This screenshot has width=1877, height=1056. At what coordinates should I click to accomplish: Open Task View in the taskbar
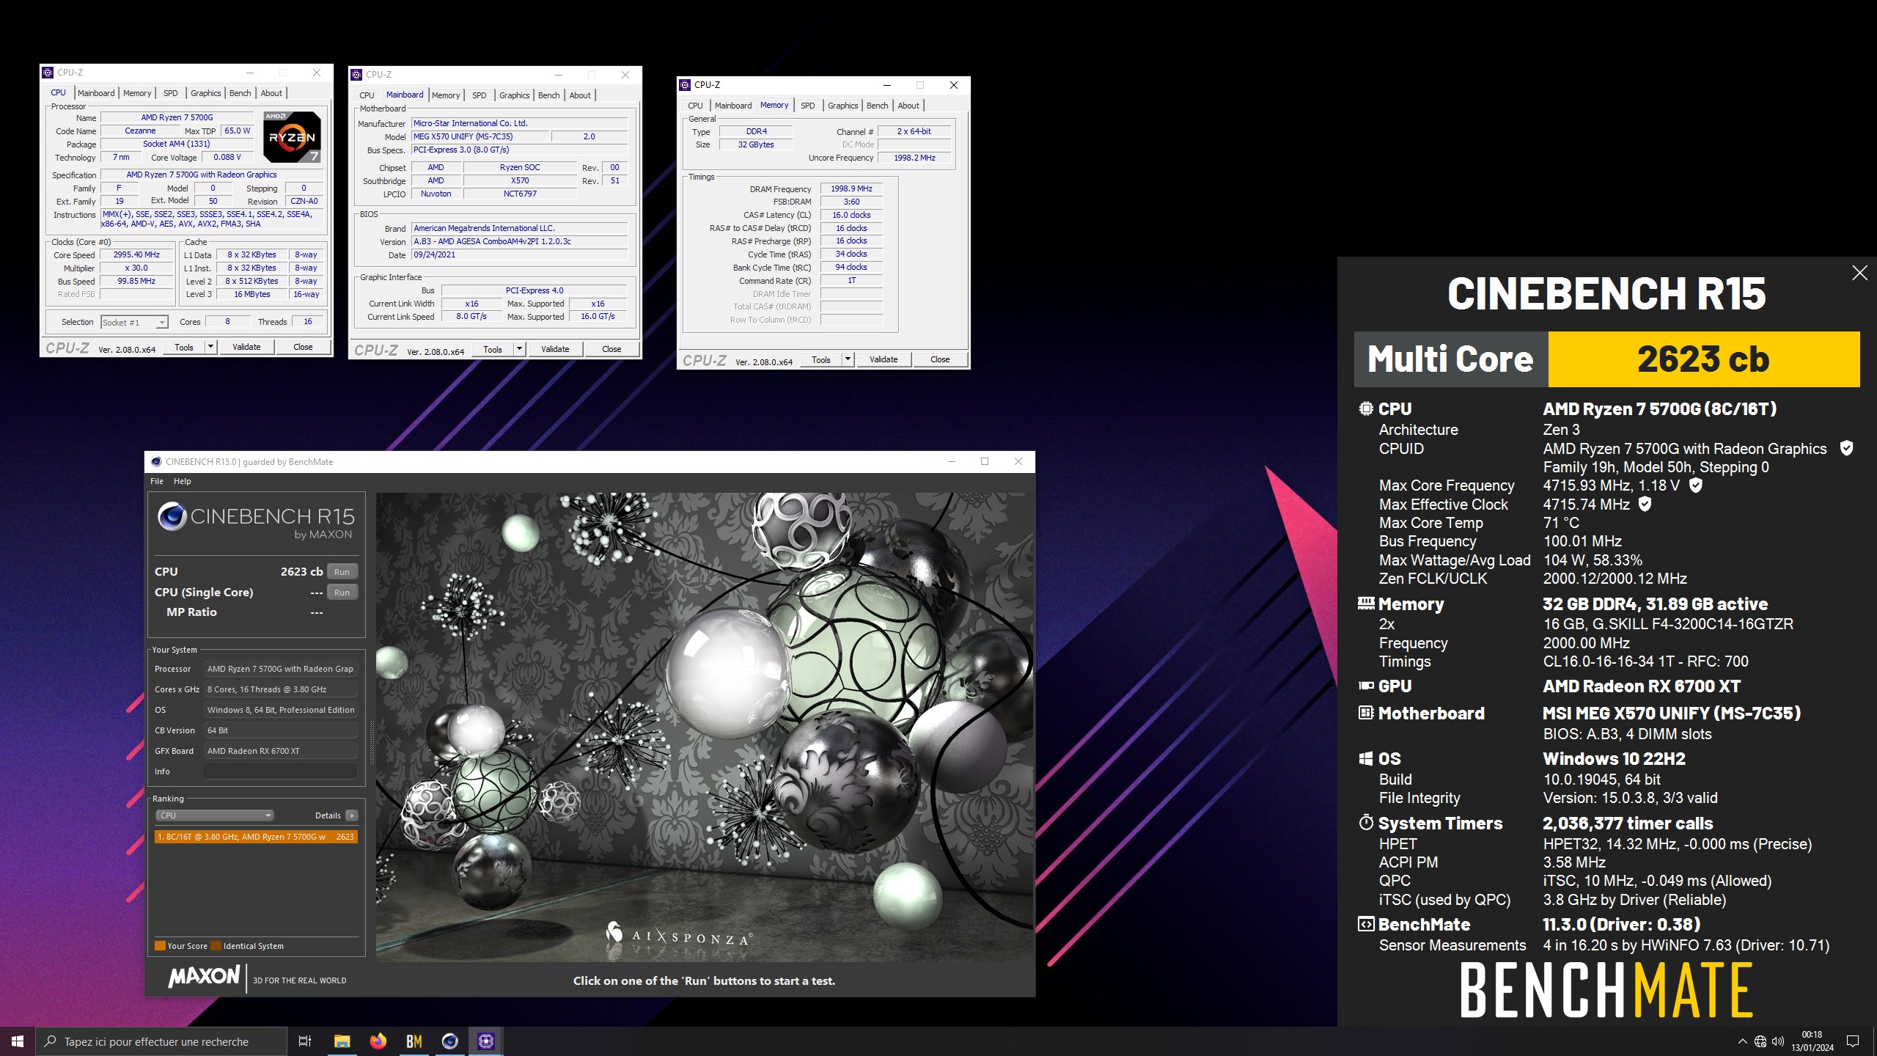(305, 1041)
